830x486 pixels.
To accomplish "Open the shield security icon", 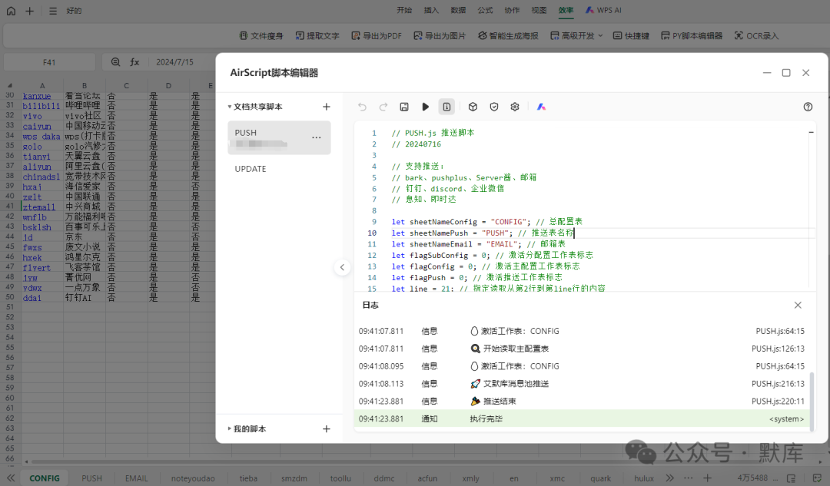I will [494, 107].
